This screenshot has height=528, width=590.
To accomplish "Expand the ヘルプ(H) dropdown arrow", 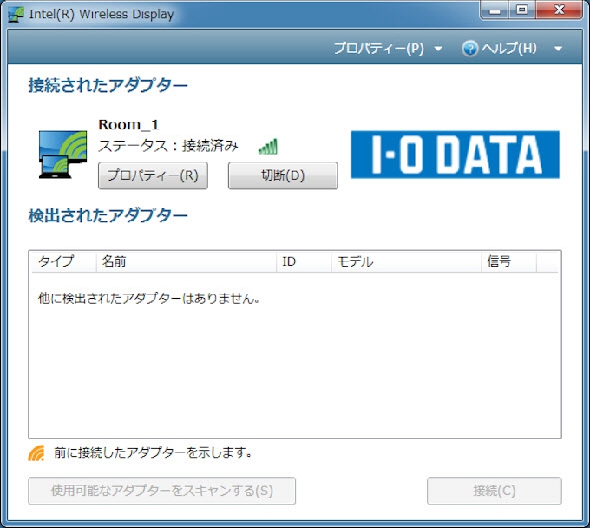I will [x=558, y=49].
